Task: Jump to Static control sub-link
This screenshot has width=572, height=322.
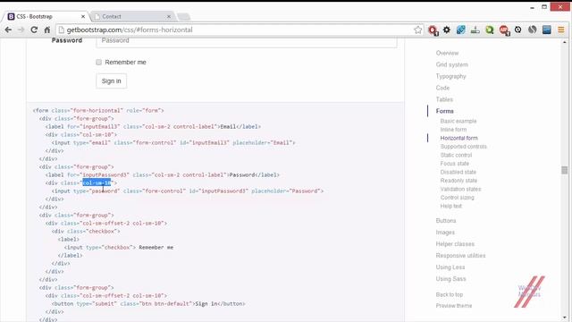Action: [456, 155]
